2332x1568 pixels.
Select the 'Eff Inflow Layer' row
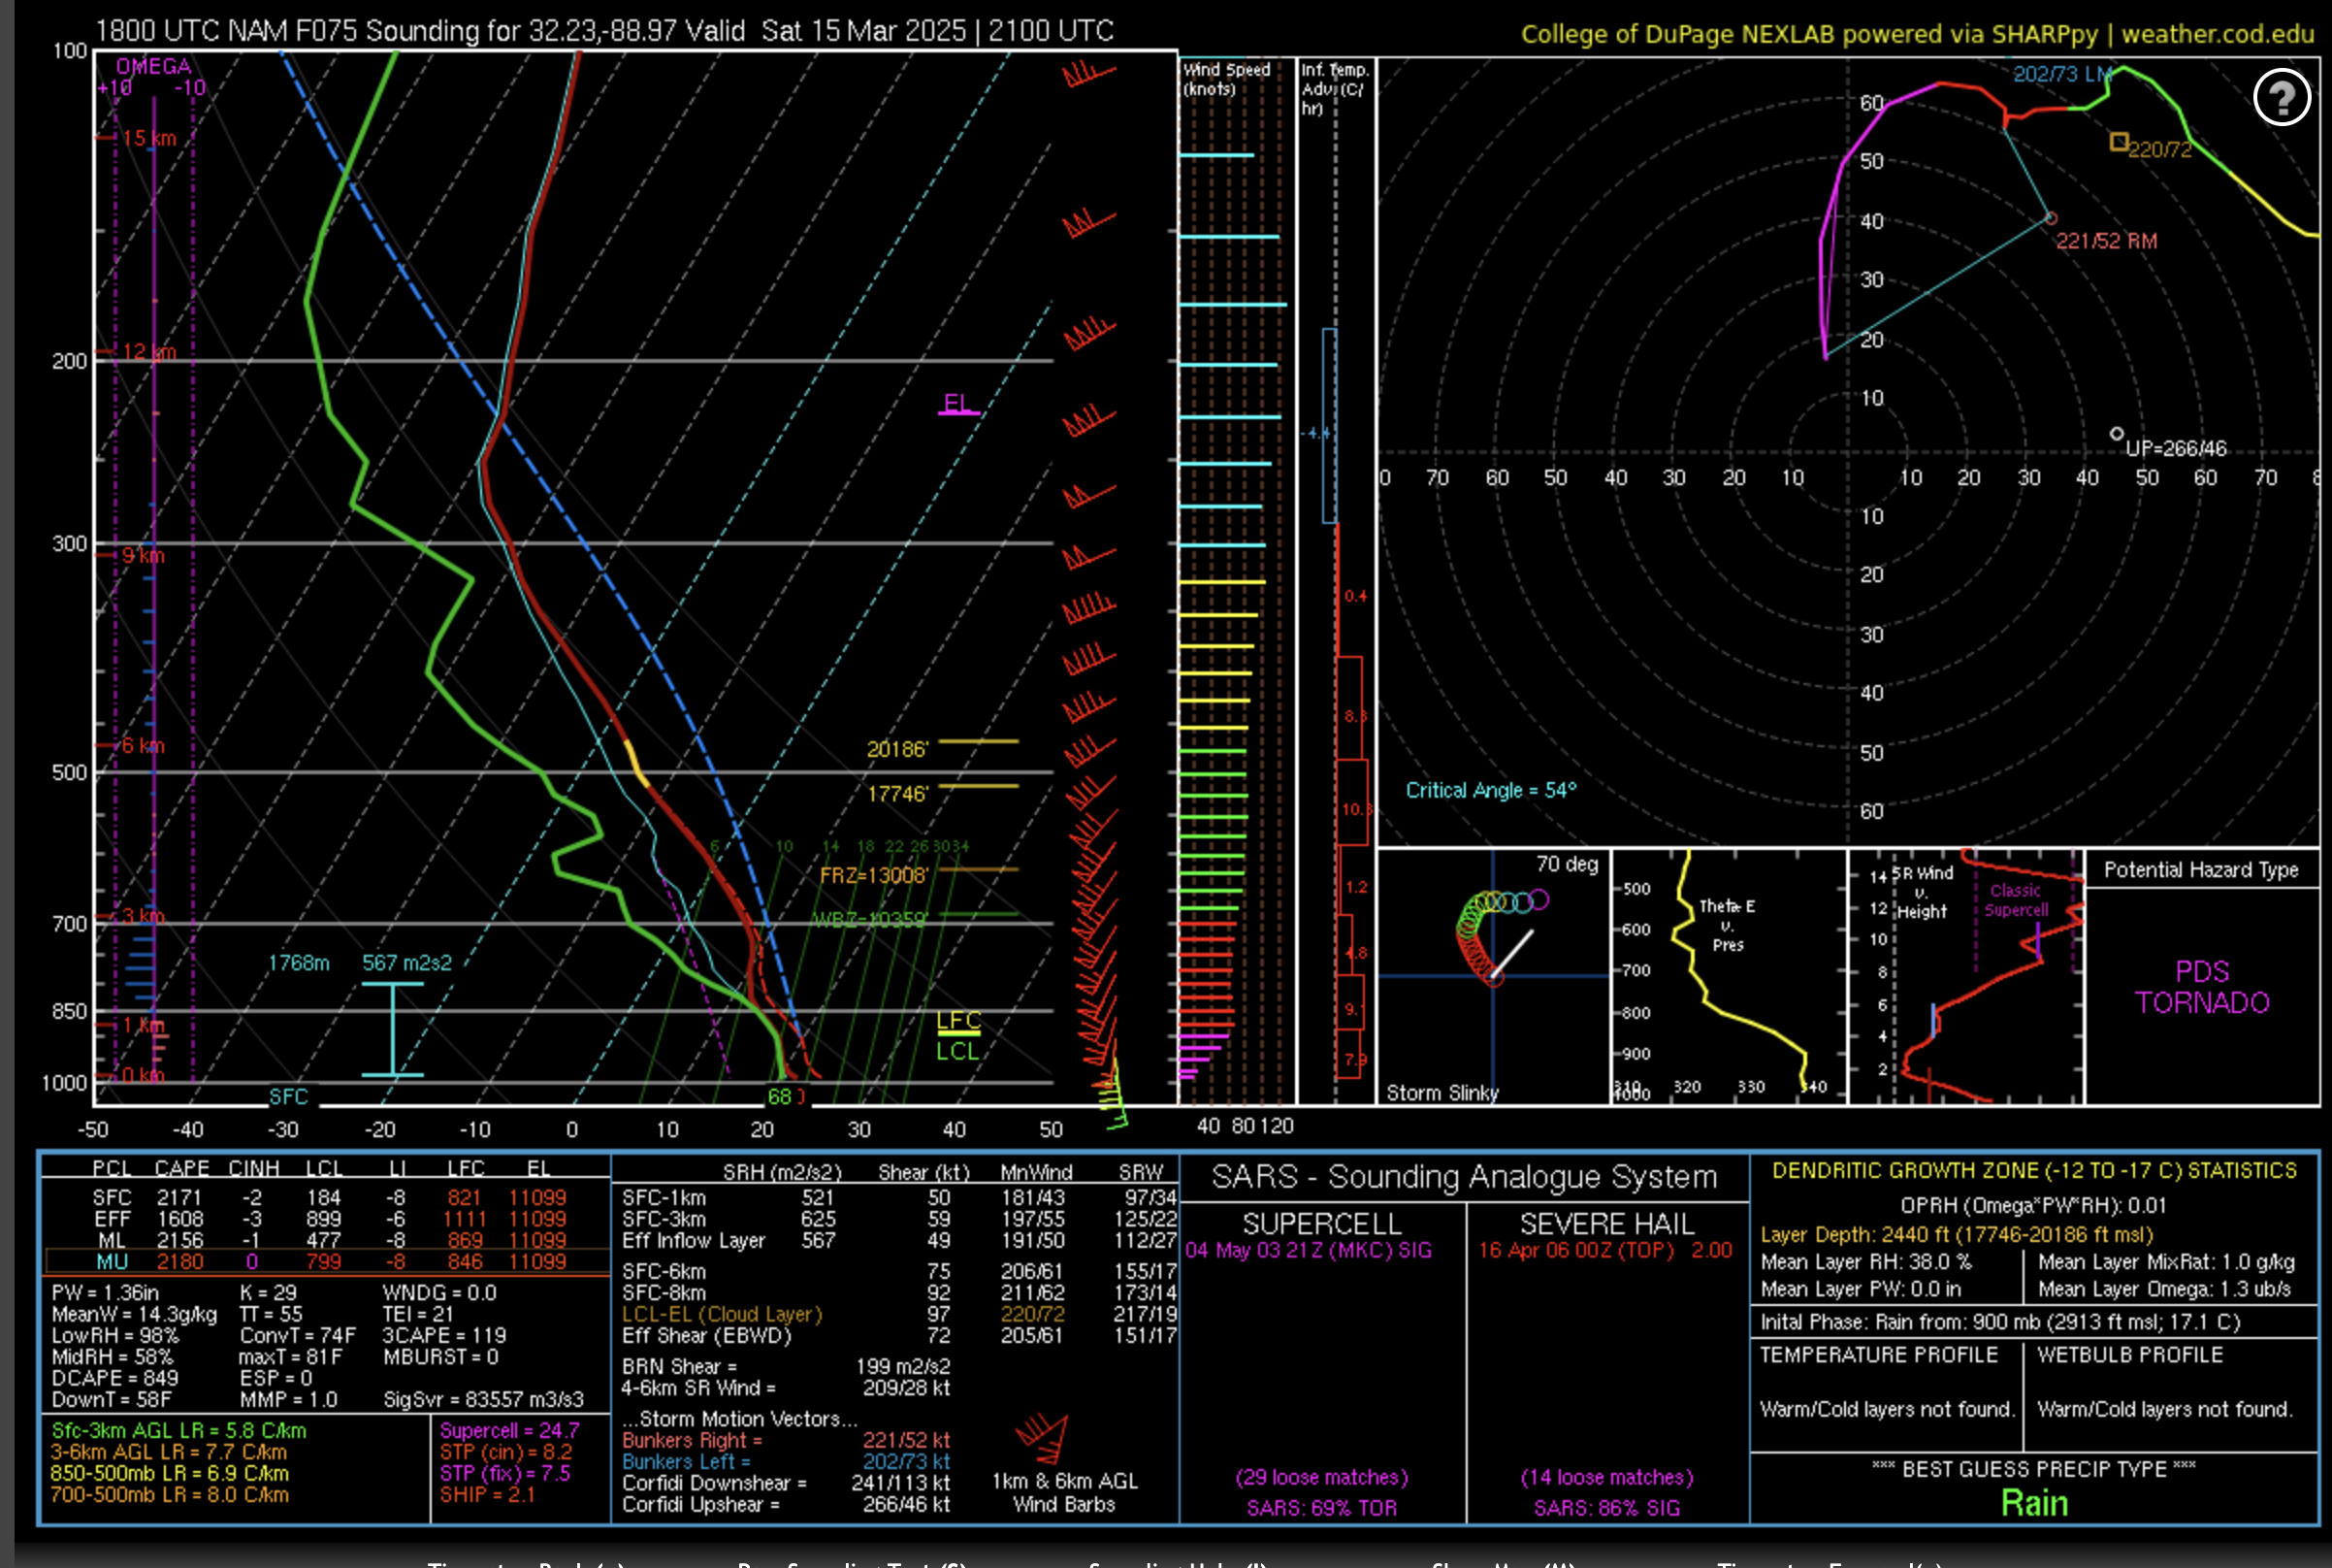coord(897,1241)
